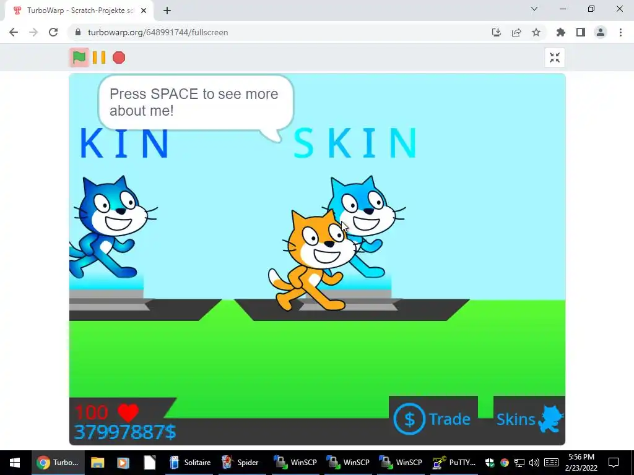Open the Trade menu in the game
The height and width of the screenshot is (475, 634).
(x=433, y=419)
